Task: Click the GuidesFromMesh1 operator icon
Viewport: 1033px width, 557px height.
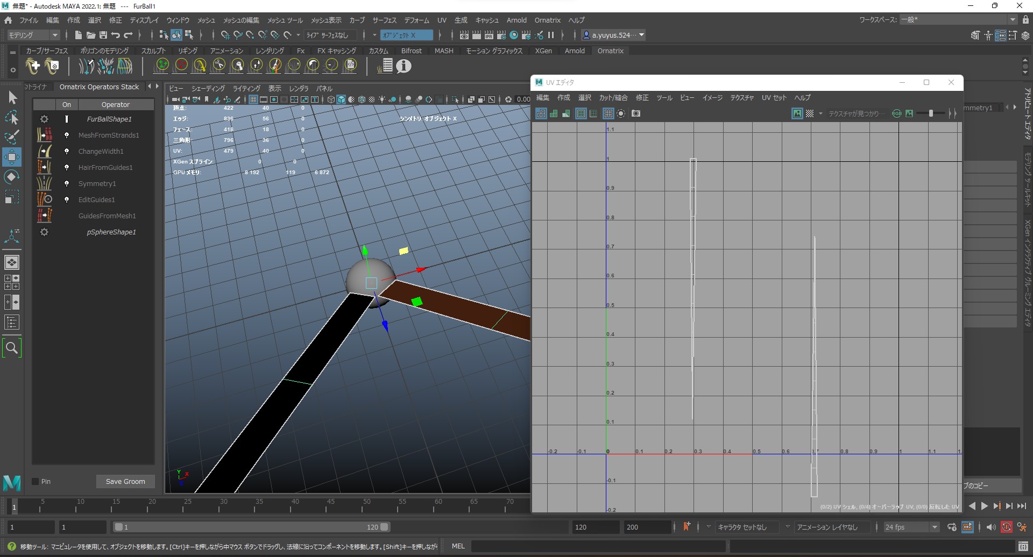Action: point(45,216)
